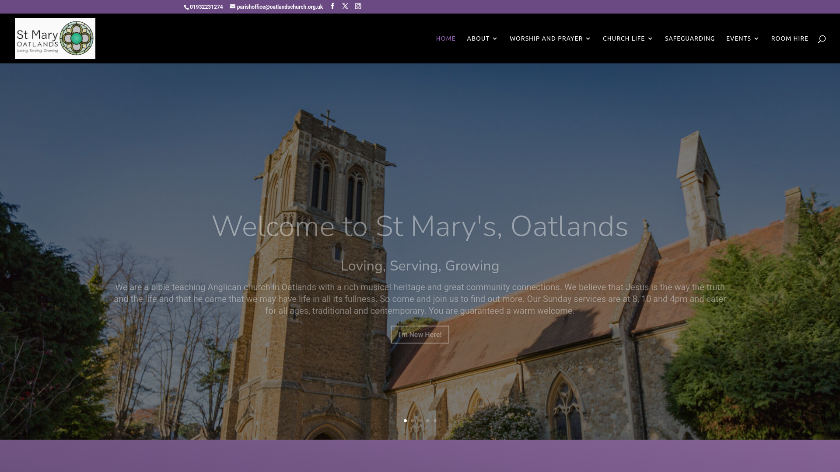Click the St Mary Oatlands logo
Viewport: 840px width, 472px height.
click(55, 38)
